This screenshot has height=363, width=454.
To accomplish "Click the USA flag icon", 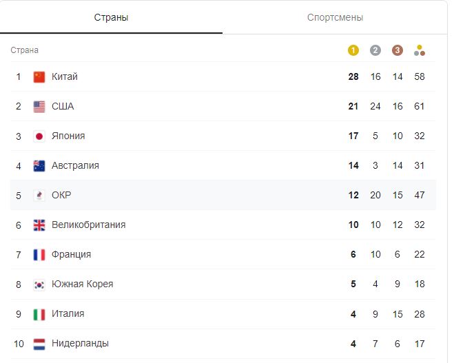I will click(39, 107).
